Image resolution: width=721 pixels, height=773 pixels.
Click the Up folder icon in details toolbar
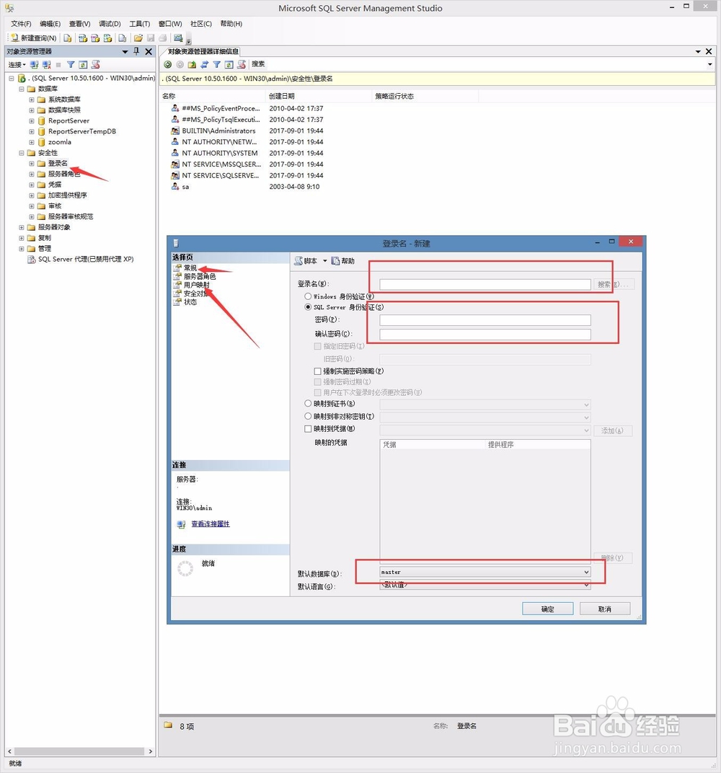pos(193,64)
